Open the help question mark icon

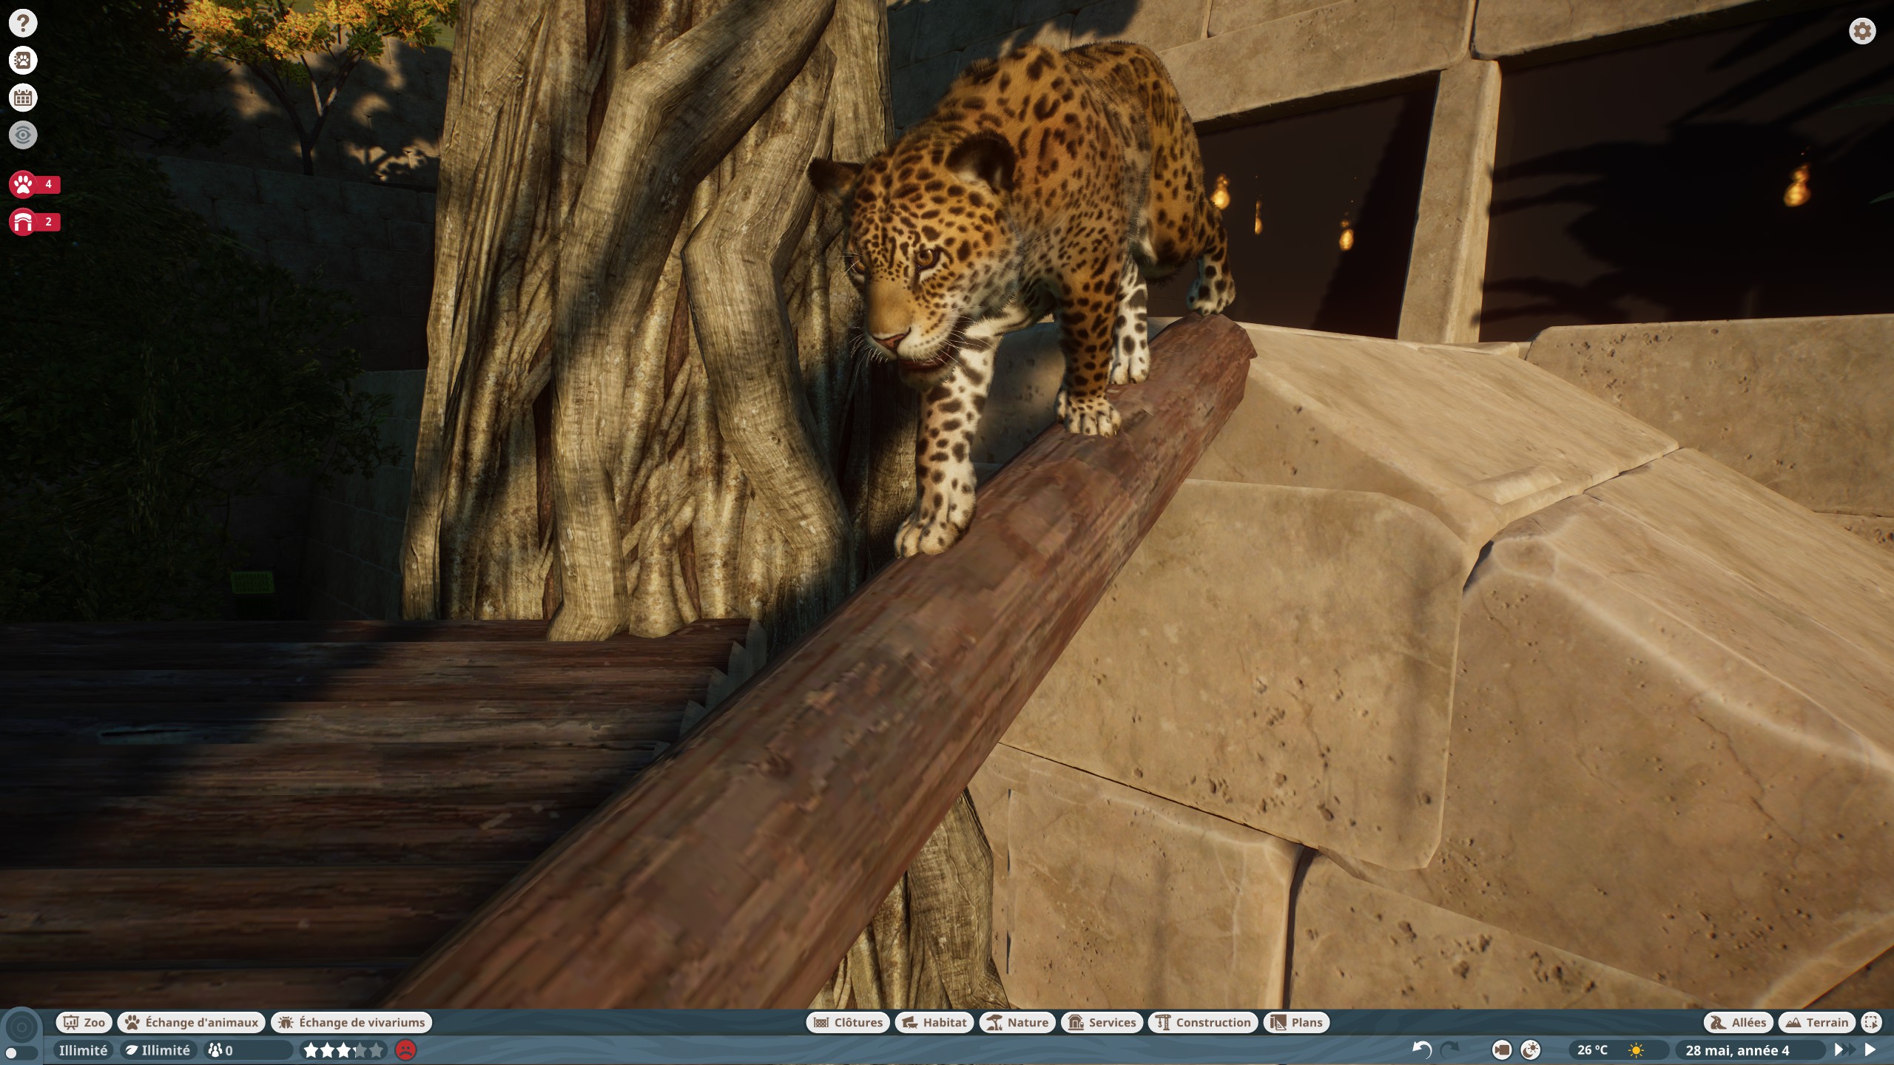pos(23,23)
